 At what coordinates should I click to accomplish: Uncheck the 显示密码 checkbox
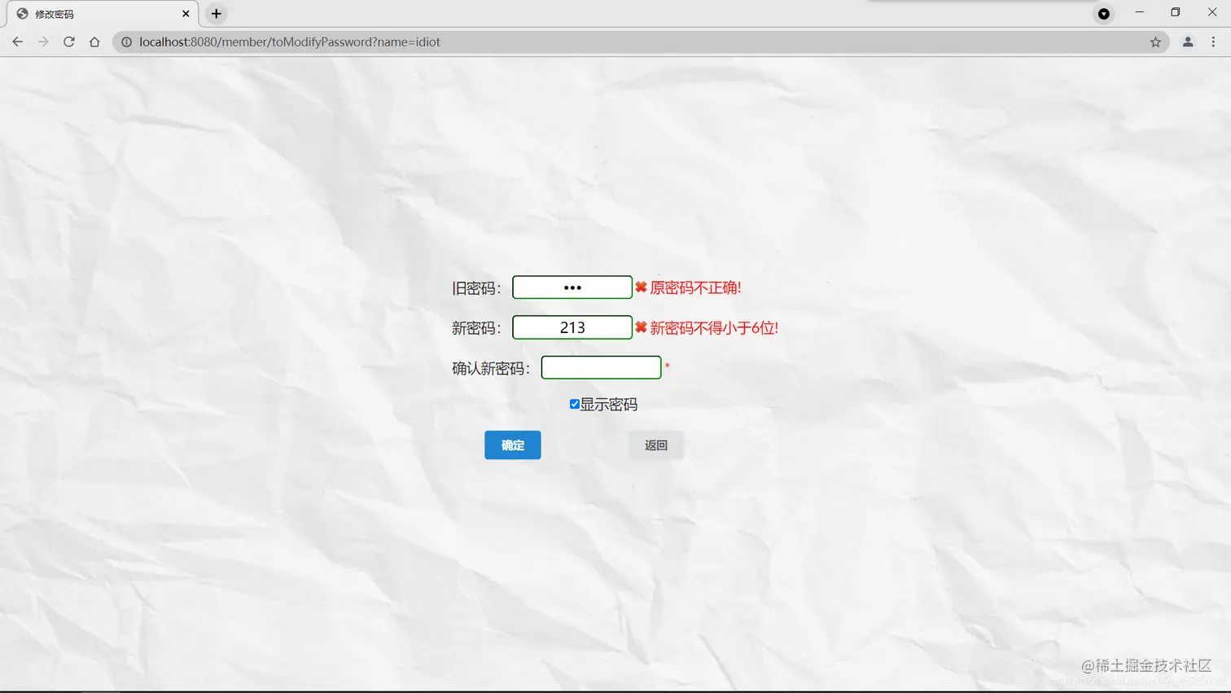tap(574, 403)
